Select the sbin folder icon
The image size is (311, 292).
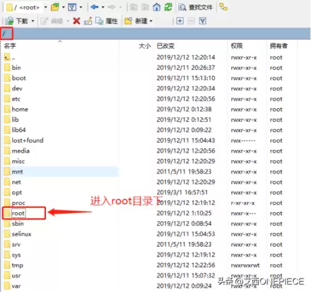pyautogui.click(x=7, y=224)
